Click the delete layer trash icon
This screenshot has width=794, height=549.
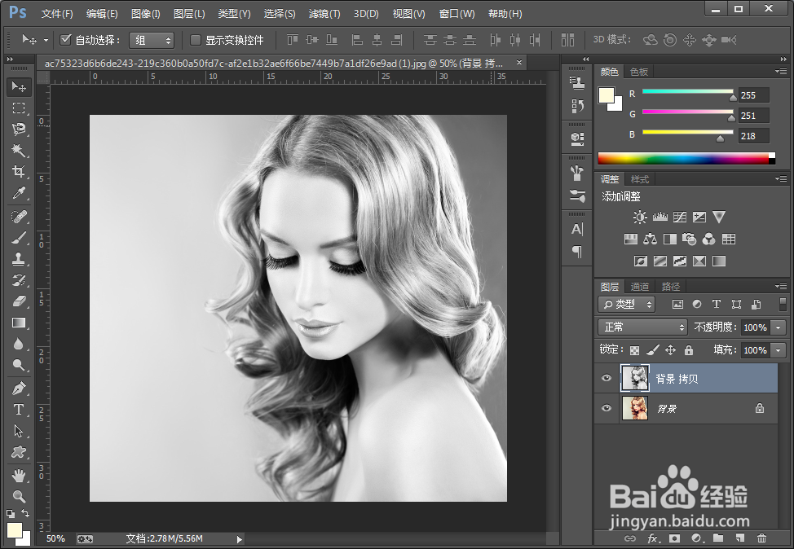point(761,538)
